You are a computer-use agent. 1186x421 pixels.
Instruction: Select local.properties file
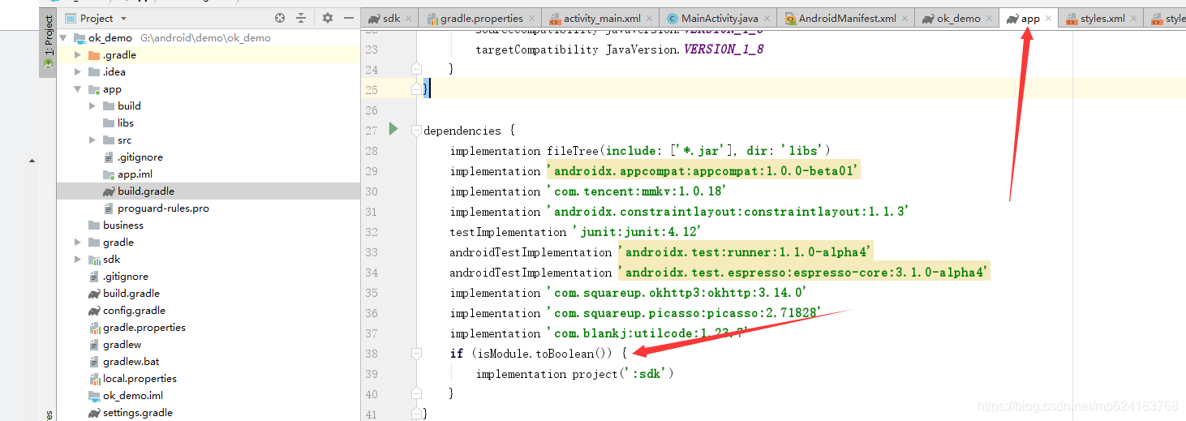132,379
